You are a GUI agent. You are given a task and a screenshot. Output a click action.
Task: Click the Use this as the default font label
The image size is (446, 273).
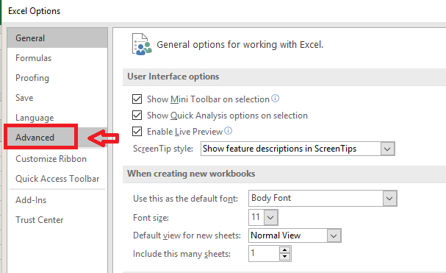point(185,199)
